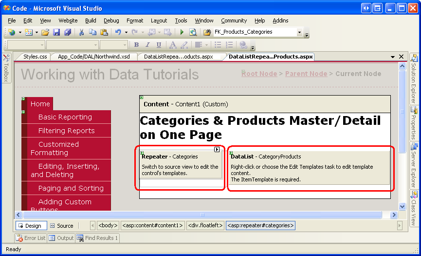This screenshot has width=421, height=256.
Task: Open the Class View side panel
Action: click(x=414, y=208)
